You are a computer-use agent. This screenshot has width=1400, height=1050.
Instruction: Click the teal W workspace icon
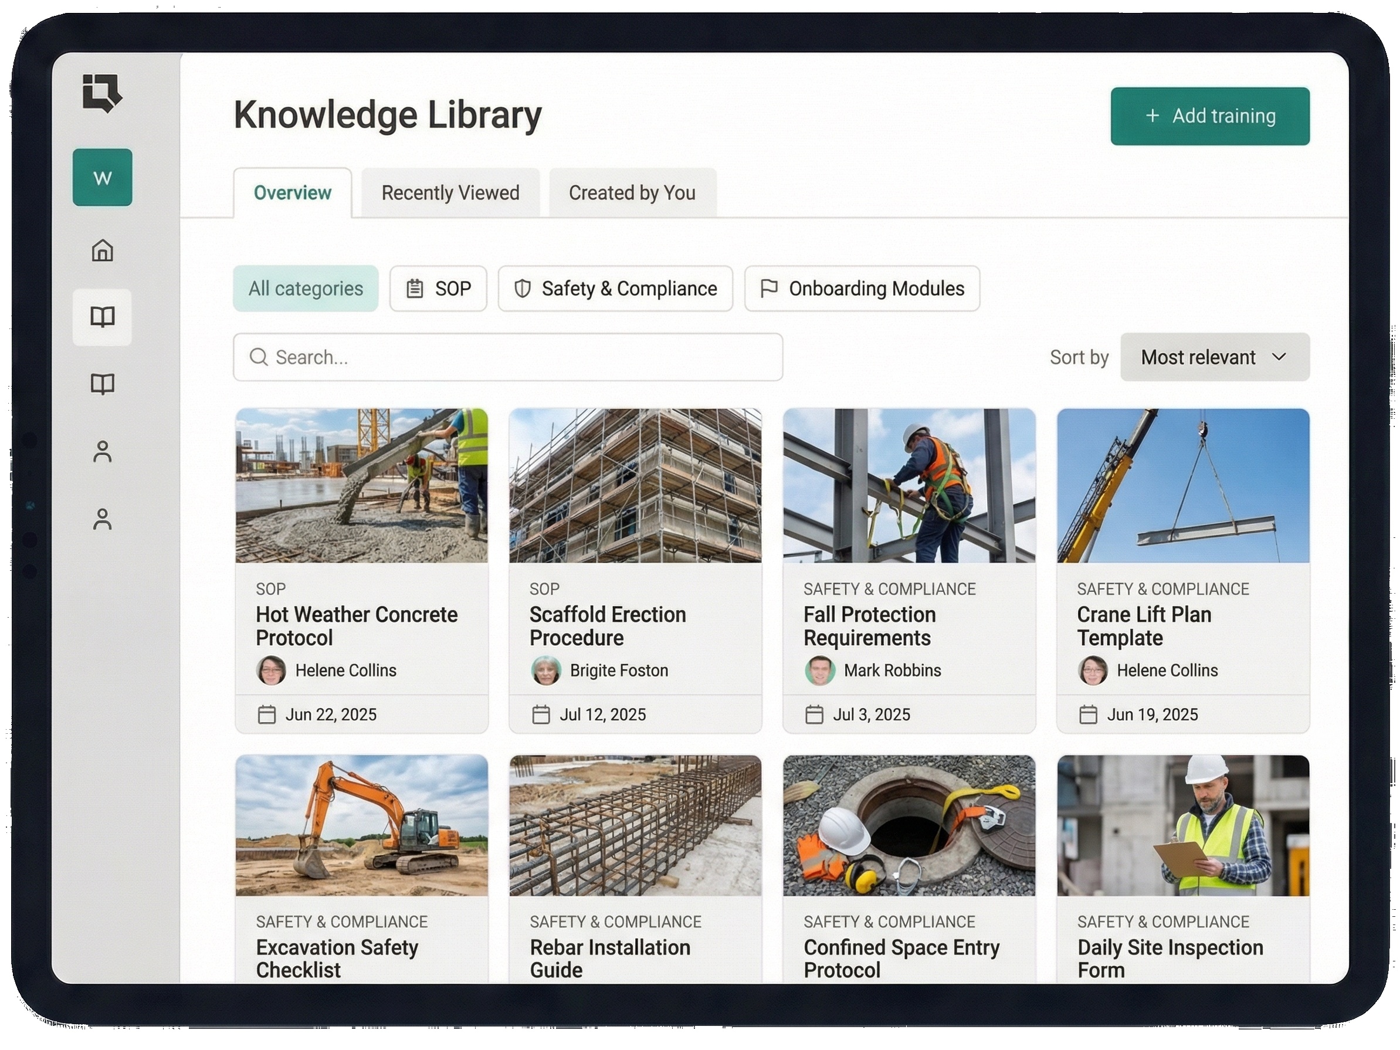click(103, 178)
